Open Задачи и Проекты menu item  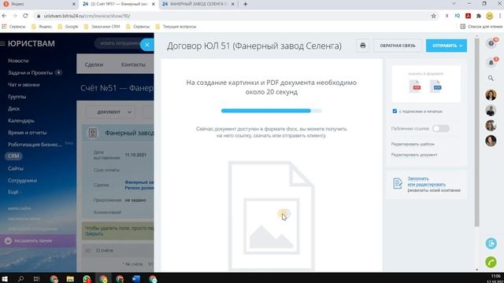click(30, 72)
